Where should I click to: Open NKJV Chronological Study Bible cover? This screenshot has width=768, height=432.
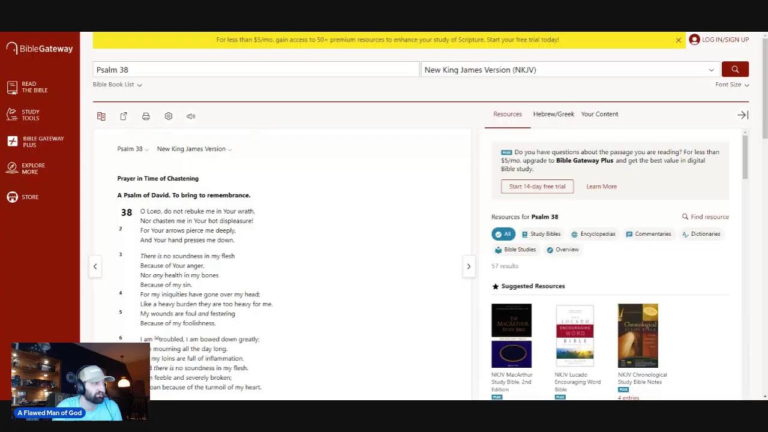[x=638, y=335]
